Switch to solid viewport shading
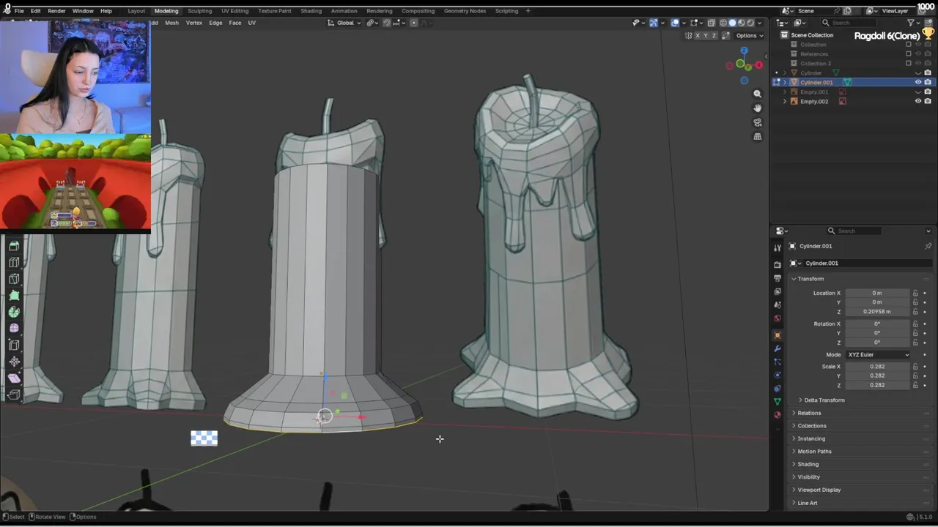The image size is (938, 527). click(732, 23)
